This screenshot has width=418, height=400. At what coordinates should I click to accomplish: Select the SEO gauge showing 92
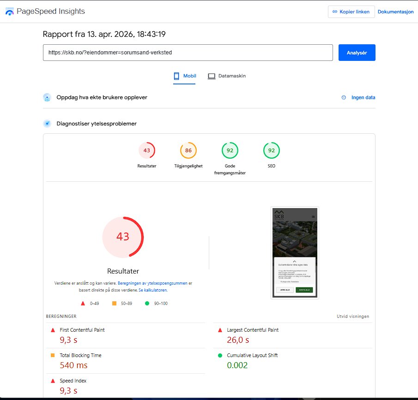click(x=271, y=150)
